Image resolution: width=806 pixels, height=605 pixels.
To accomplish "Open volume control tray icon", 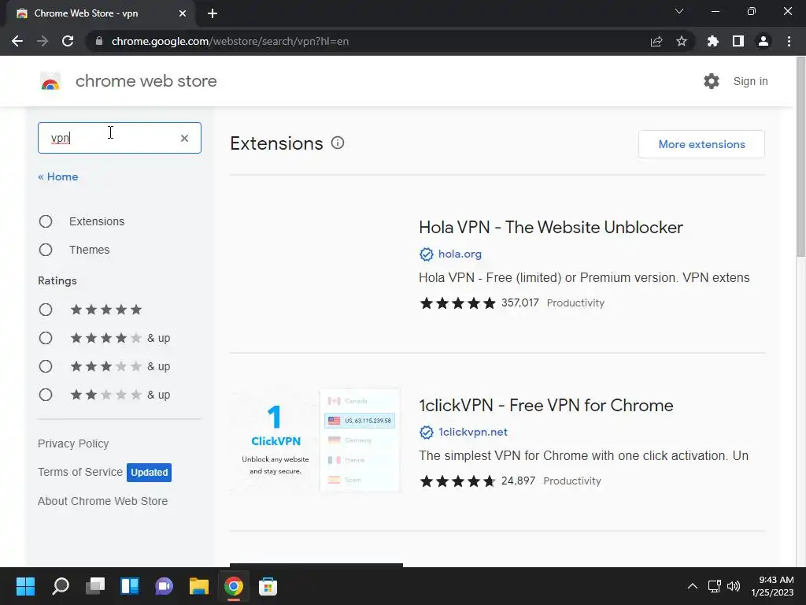I will click(734, 586).
